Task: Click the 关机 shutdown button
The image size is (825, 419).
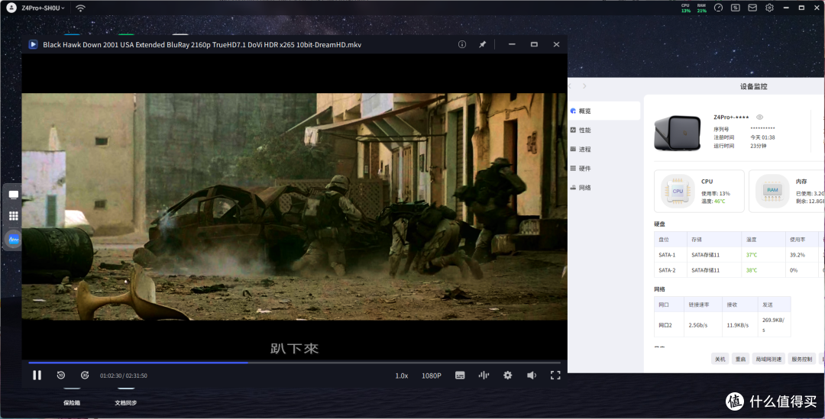Action: coord(720,359)
